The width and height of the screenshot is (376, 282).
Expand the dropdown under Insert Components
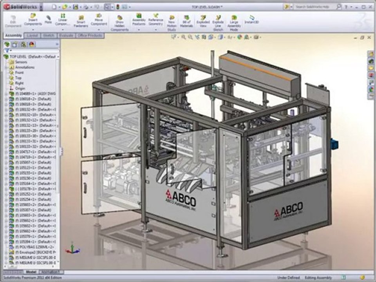(33, 30)
